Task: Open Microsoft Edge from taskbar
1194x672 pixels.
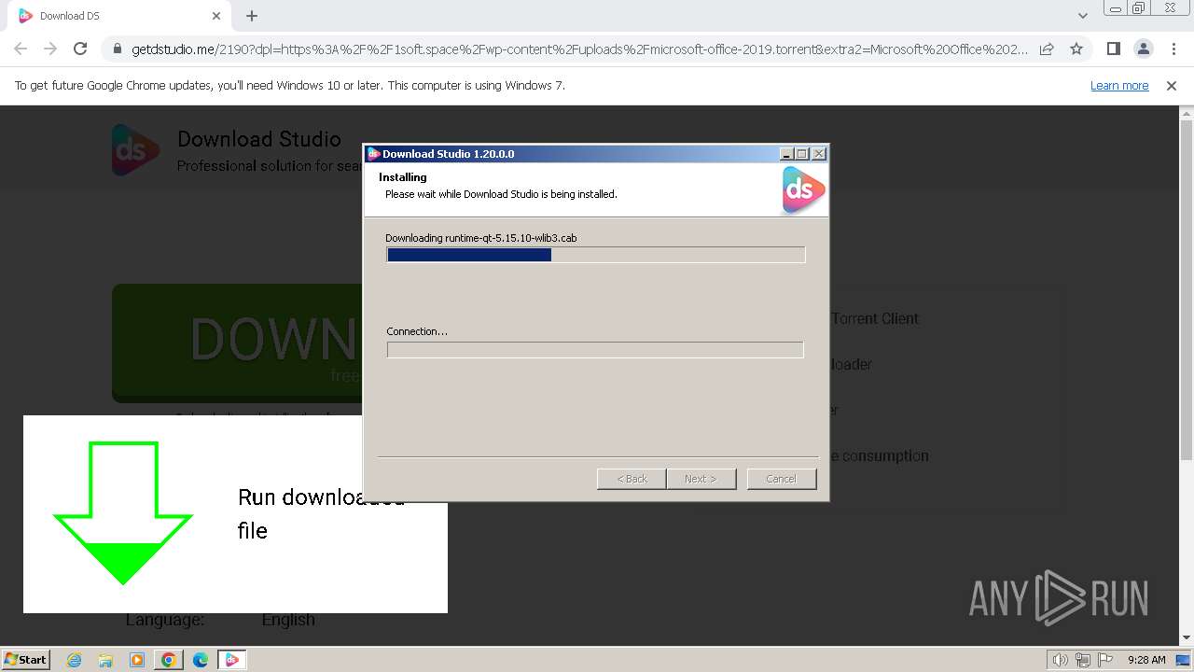Action: (x=201, y=660)
